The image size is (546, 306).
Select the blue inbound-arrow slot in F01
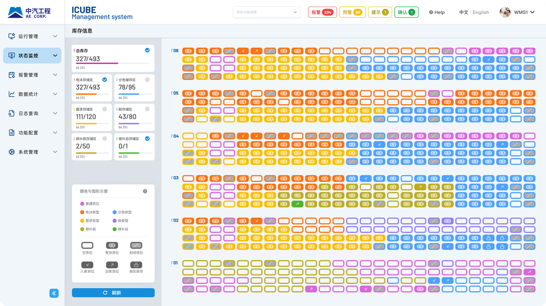pyautogui.click(x=434, y=280)
